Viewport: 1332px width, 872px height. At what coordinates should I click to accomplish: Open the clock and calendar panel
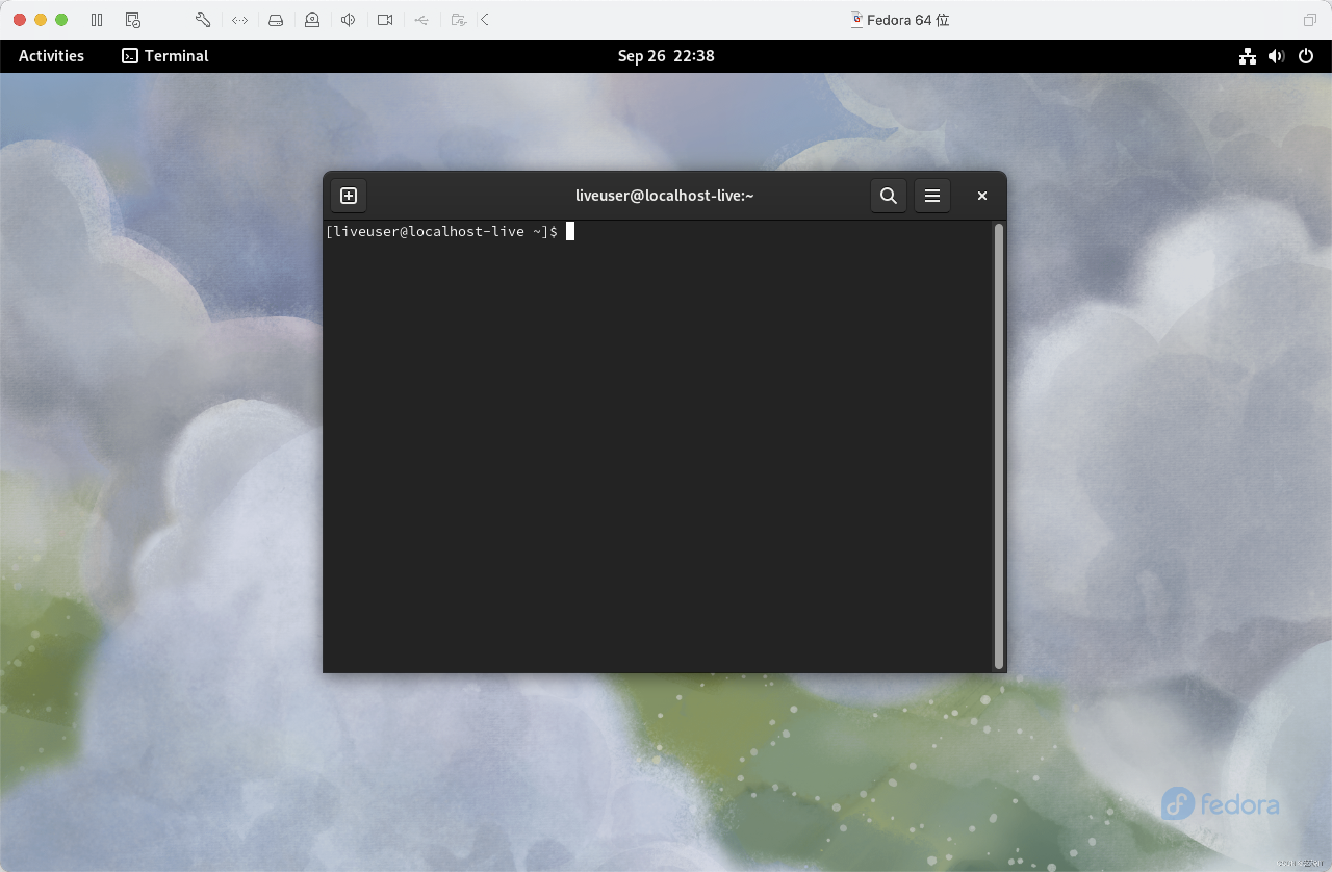pyautogui.click(x=665, y=56)
